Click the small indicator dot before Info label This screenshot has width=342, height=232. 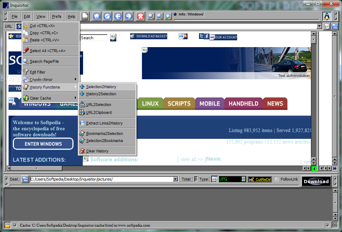click(175, 14)
